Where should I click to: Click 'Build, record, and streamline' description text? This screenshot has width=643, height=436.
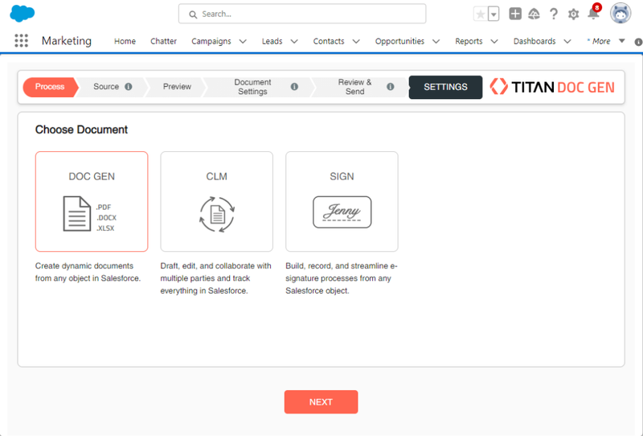pos(341,278)
